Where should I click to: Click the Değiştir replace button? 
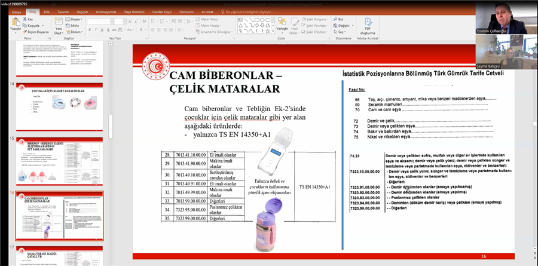coord(343,26)
